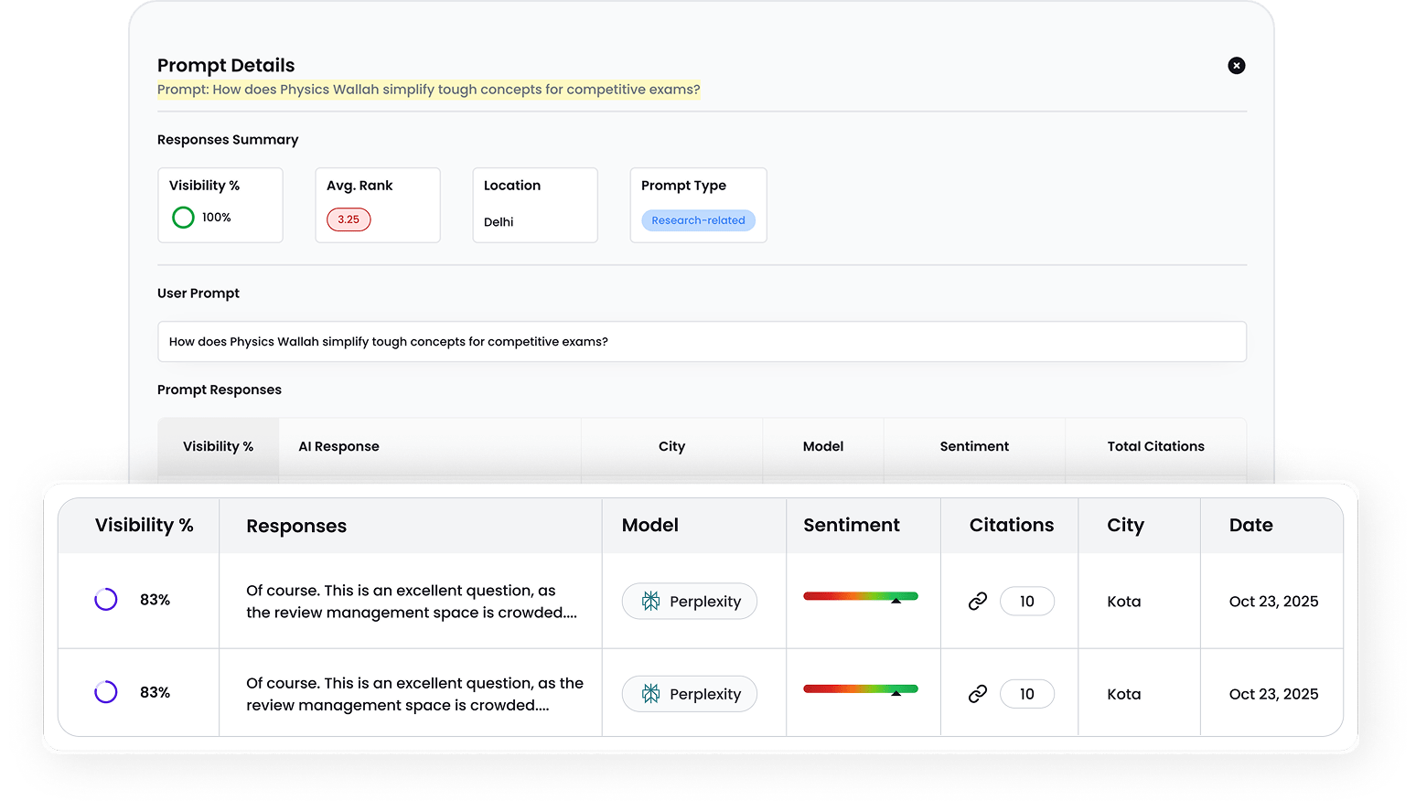The image size is (1416, 811).
Task: Sort by the Responses column header
Action: point(296,526)
